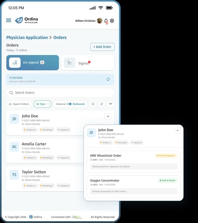Click the un-signed count badge 20
The height and width of the screenshot is (223, 198).
point(42,63)
